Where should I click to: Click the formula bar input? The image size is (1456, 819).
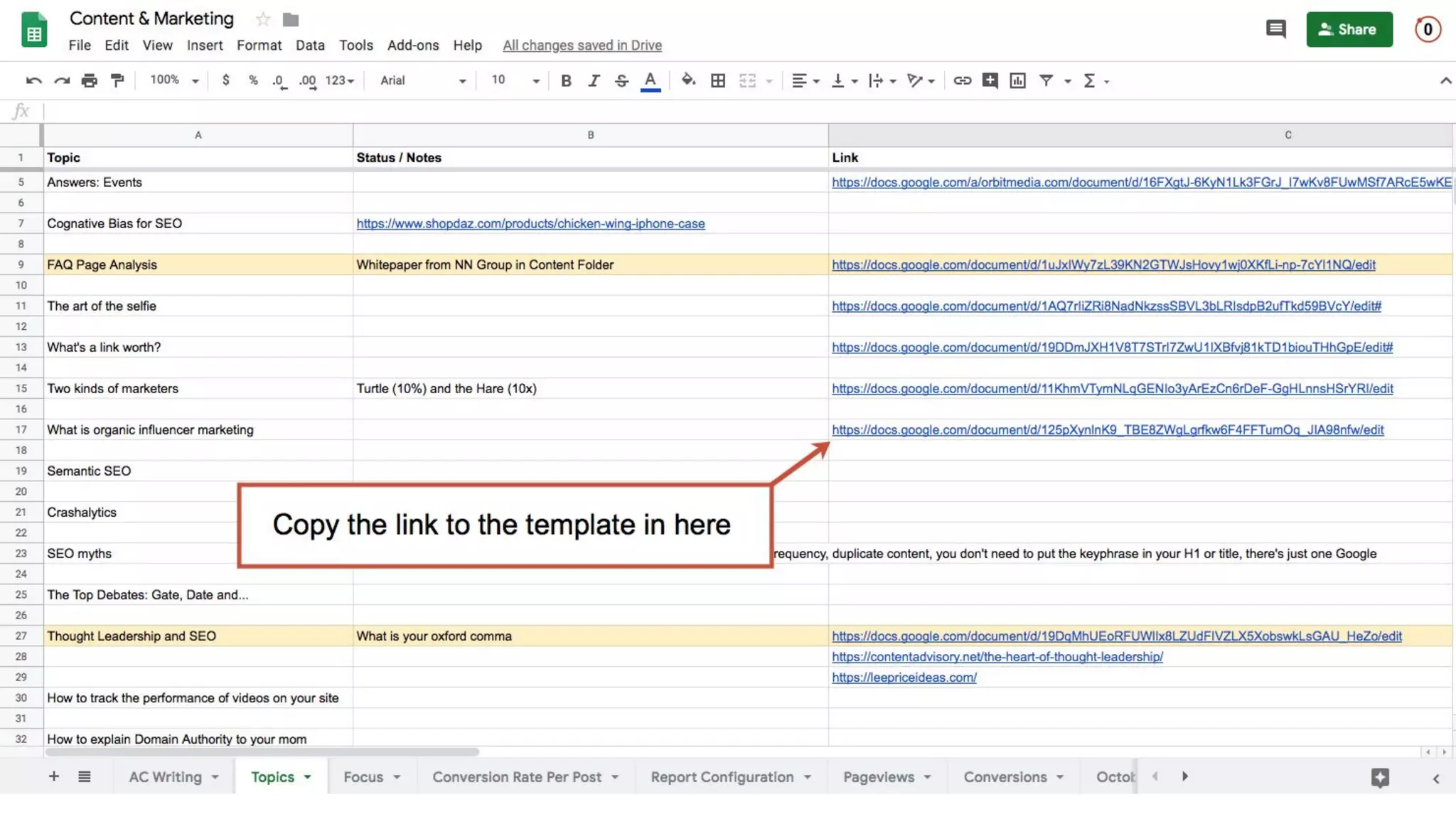711,111
